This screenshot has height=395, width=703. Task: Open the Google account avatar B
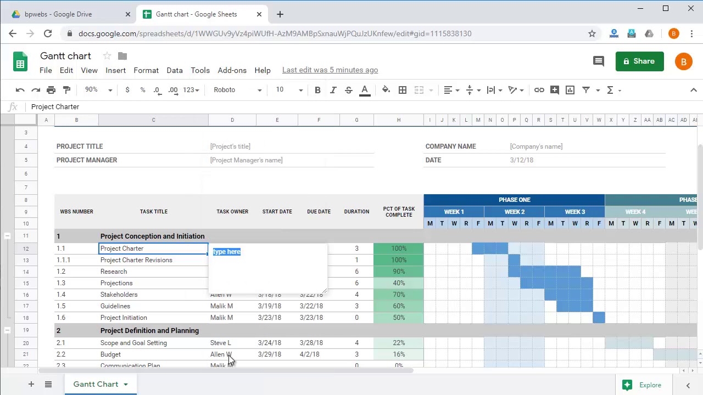point(683,61)
